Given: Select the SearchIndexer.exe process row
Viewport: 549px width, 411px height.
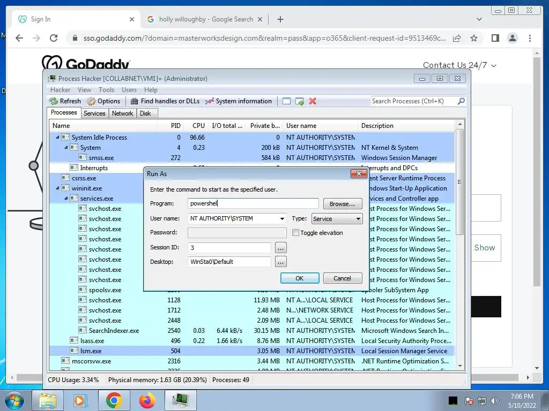Looking at the screenshot, I should click(x=252, y=331).
